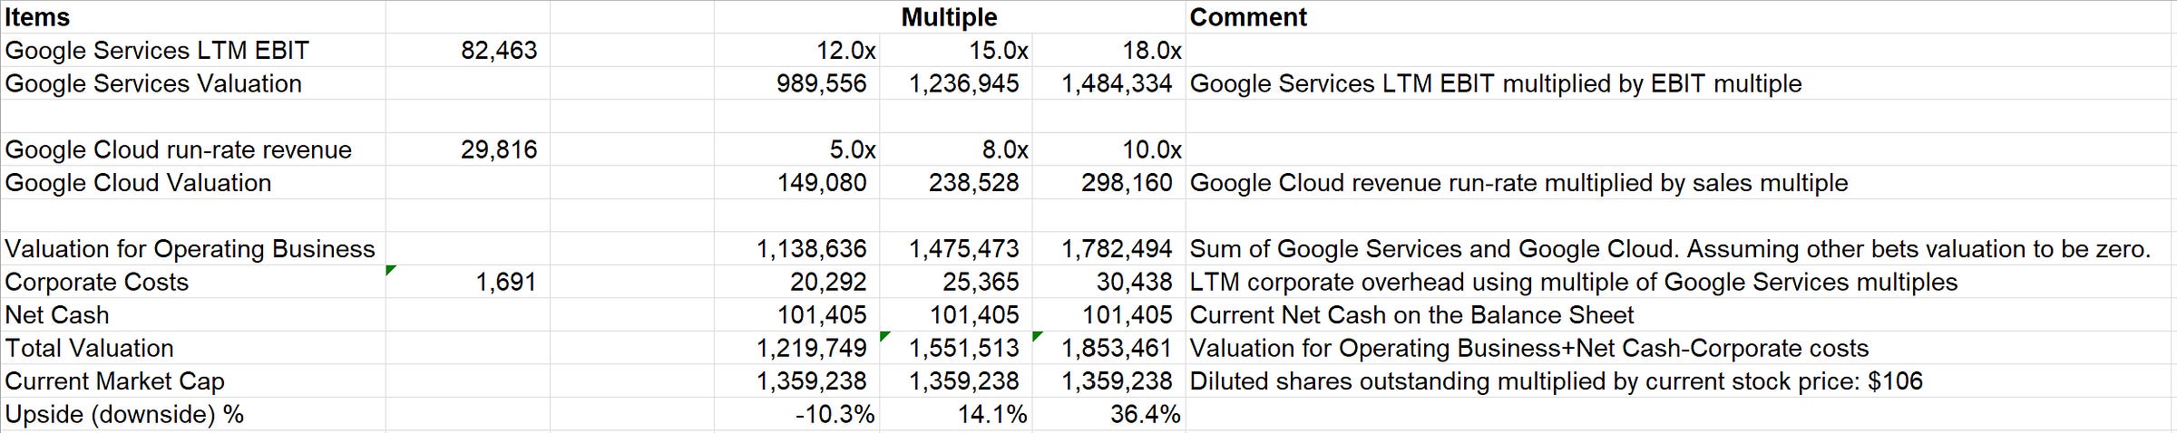Select the 1,236,945 valuation cell

point(956,83)
